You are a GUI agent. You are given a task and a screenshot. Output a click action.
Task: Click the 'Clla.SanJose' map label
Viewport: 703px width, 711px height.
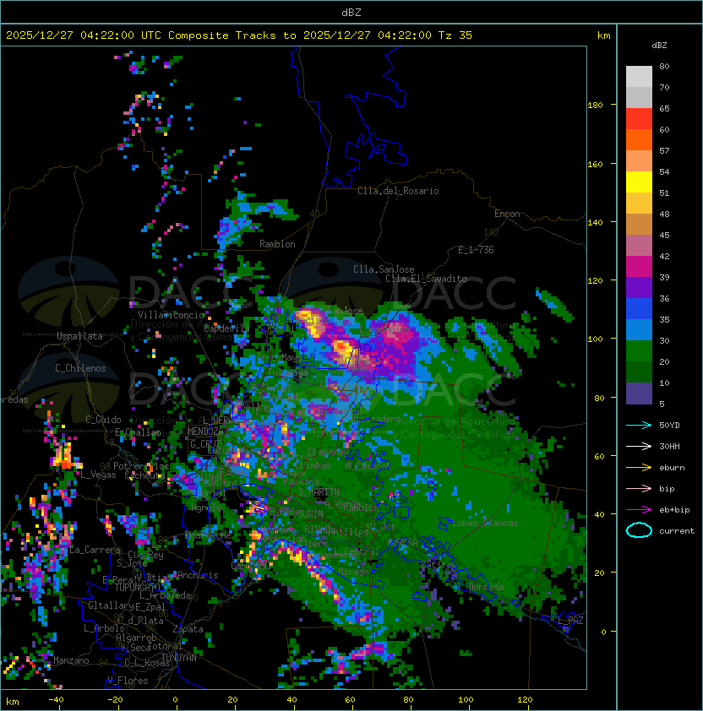tap(384, 269)
